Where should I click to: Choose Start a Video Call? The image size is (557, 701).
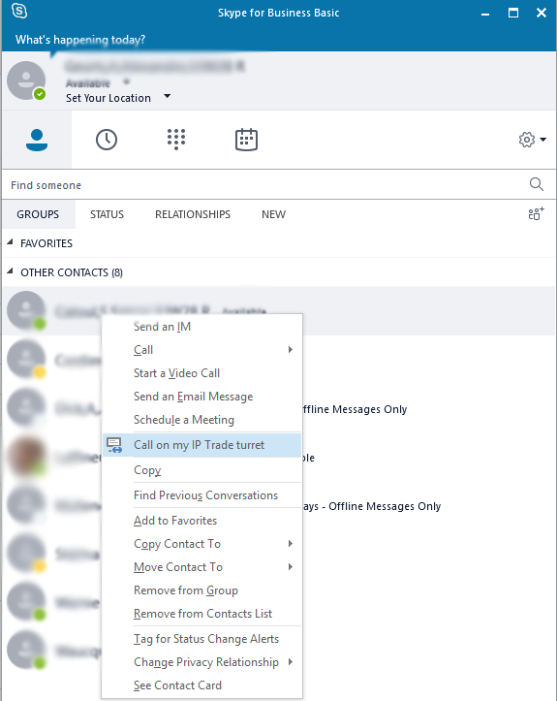(201, 373)
